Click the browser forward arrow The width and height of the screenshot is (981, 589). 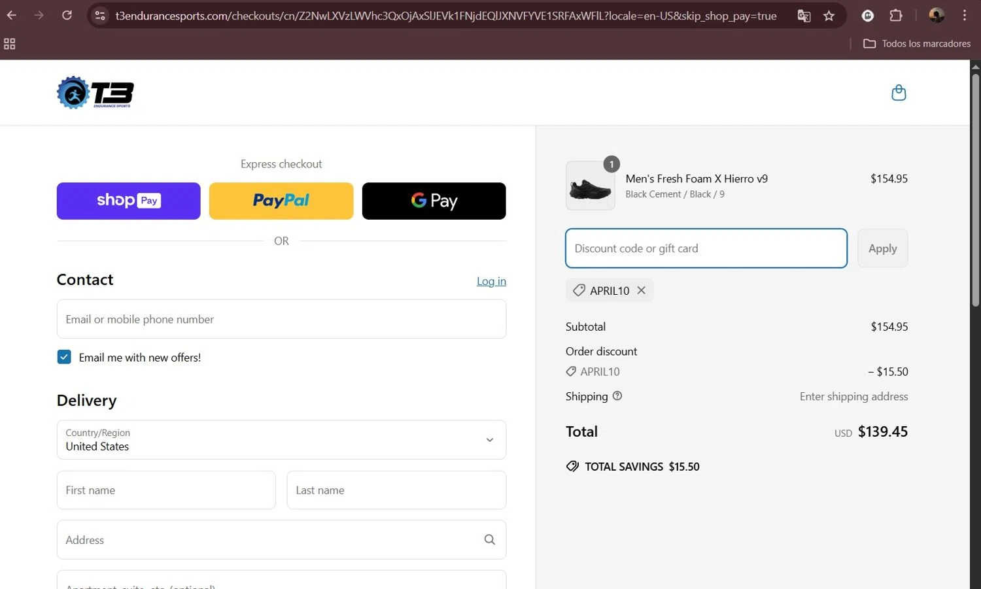point(39,15)
